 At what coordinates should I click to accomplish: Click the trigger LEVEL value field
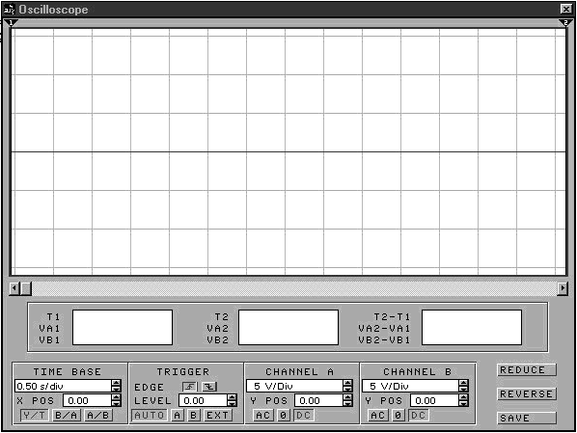tap(204, 400)
